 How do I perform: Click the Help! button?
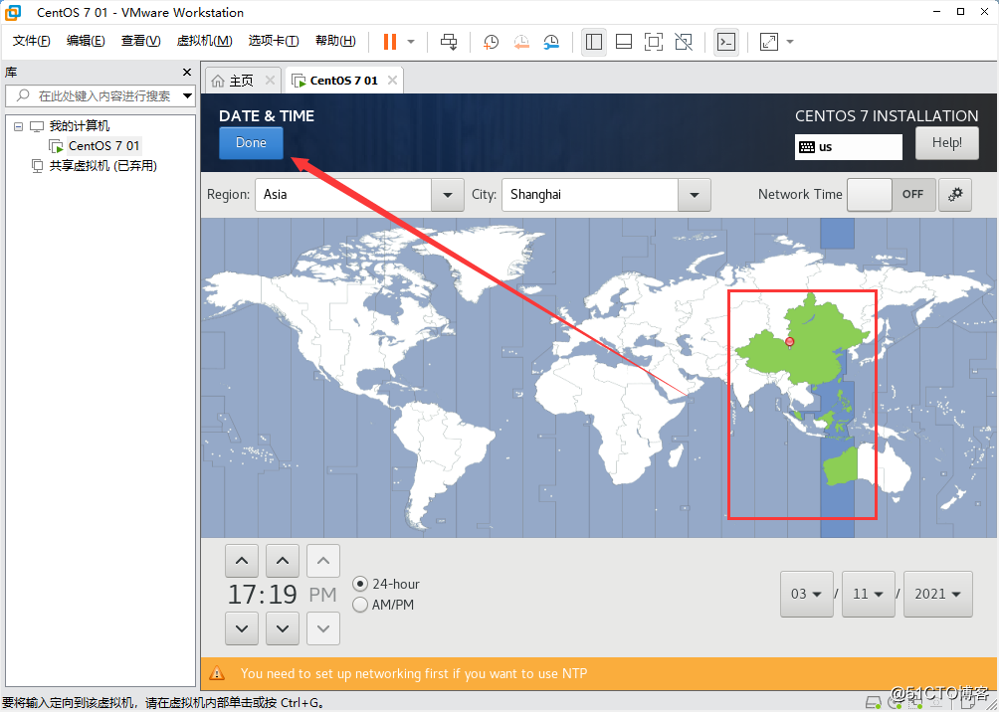click(x=946, y=142)
